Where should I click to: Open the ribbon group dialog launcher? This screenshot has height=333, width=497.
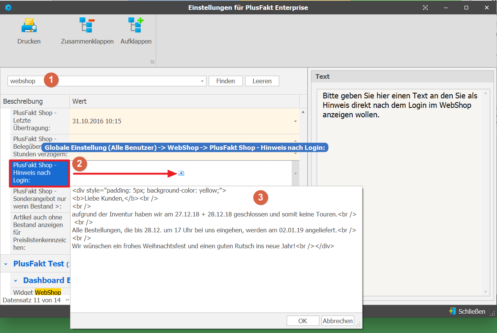click(152, 62)
